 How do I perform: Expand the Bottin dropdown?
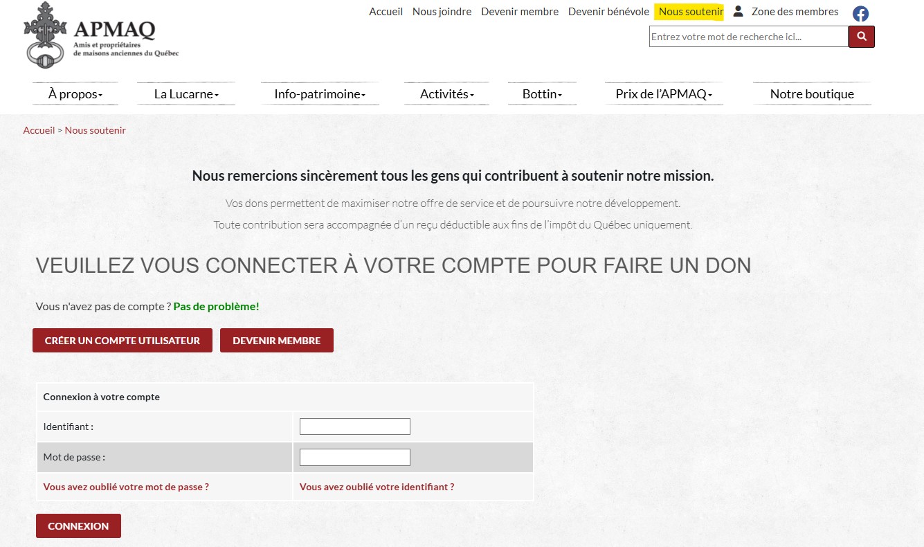tap(542, 94)
